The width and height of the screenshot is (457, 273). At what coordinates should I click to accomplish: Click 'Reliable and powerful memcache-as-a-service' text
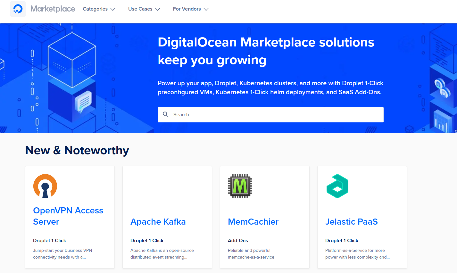251,254
